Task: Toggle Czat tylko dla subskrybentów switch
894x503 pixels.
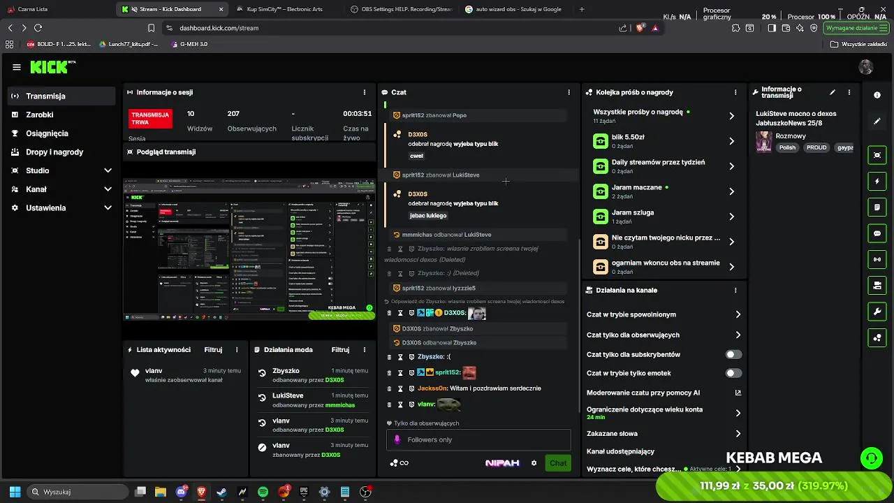Action: [x=733, y=354]
